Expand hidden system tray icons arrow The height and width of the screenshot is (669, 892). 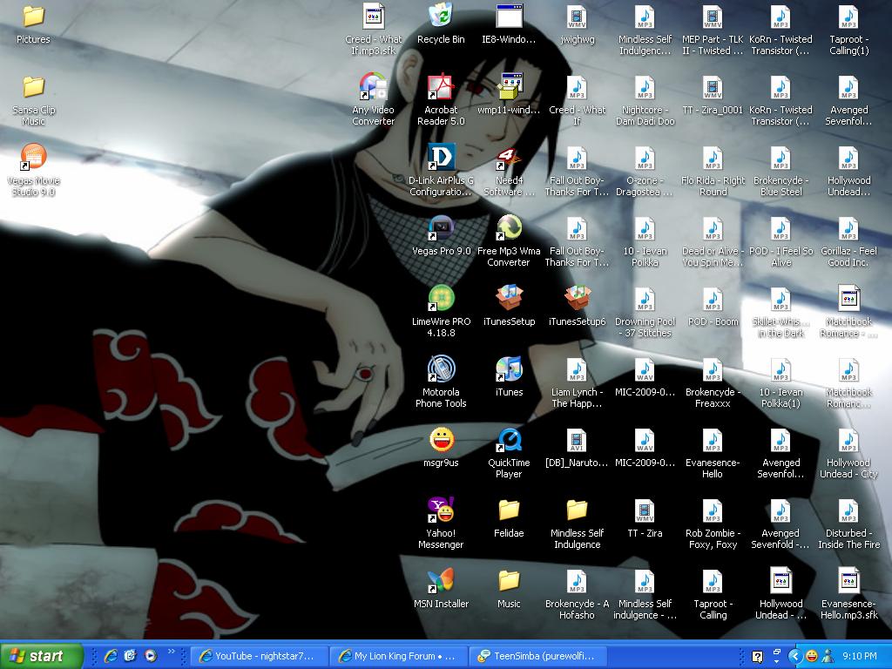click(794, 656)
